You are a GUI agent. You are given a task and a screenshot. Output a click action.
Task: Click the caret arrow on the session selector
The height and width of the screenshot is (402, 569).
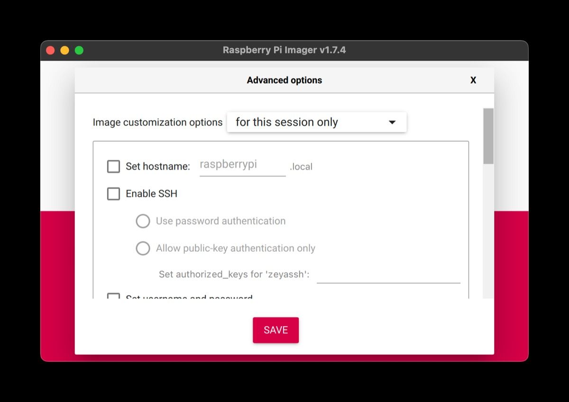click(392, 122)
